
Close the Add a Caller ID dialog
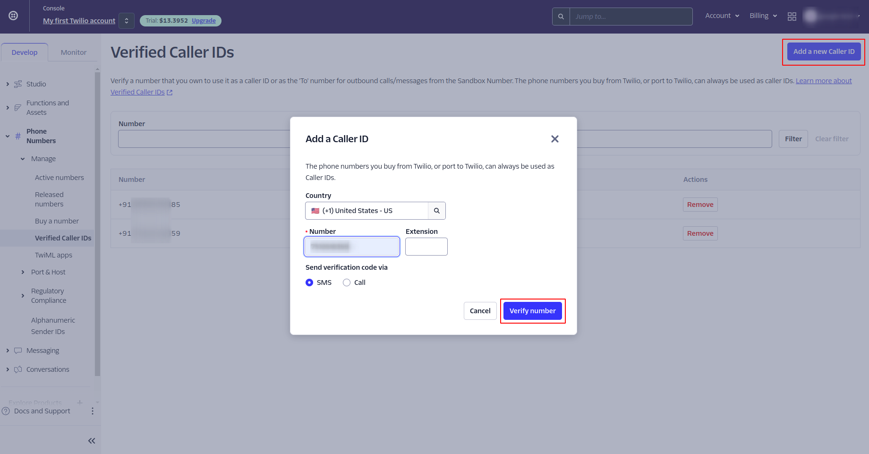[555, 139]
